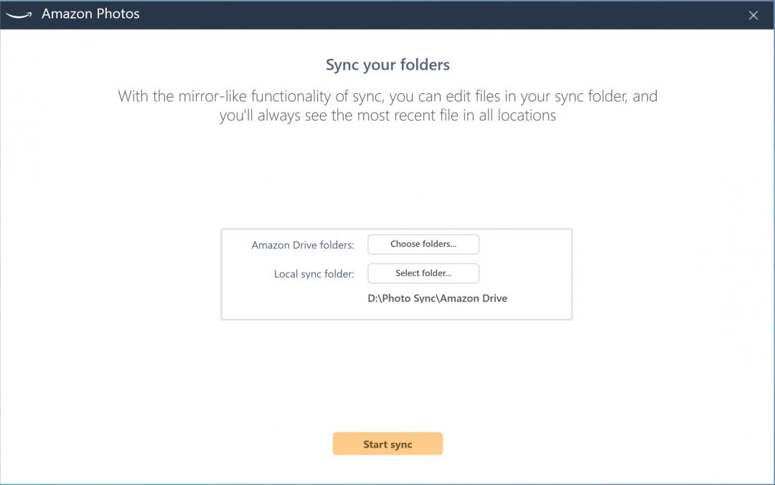This screenshot has height=485, width=775.
Task: Click description line starting you'll always see
Action: pos(387,116)
